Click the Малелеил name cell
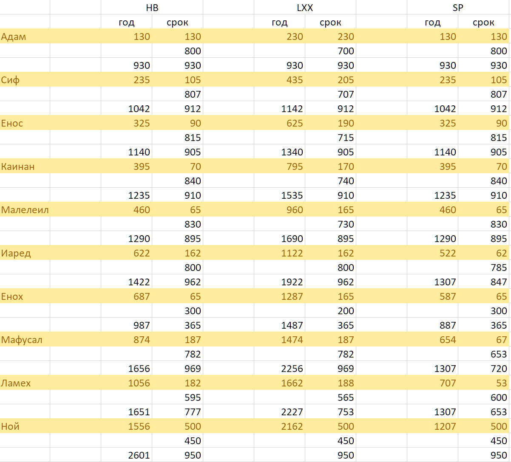 click(x=25, y=210)
